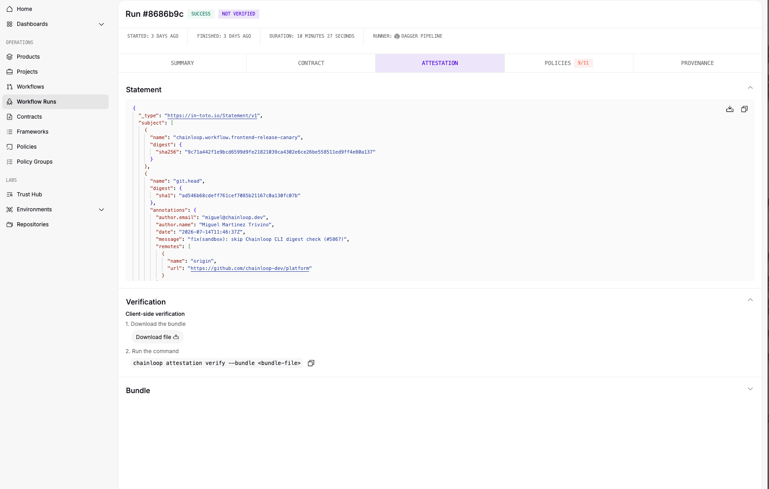Click the Dashboards grid icon
769x489 pixels.
point(10,24)
